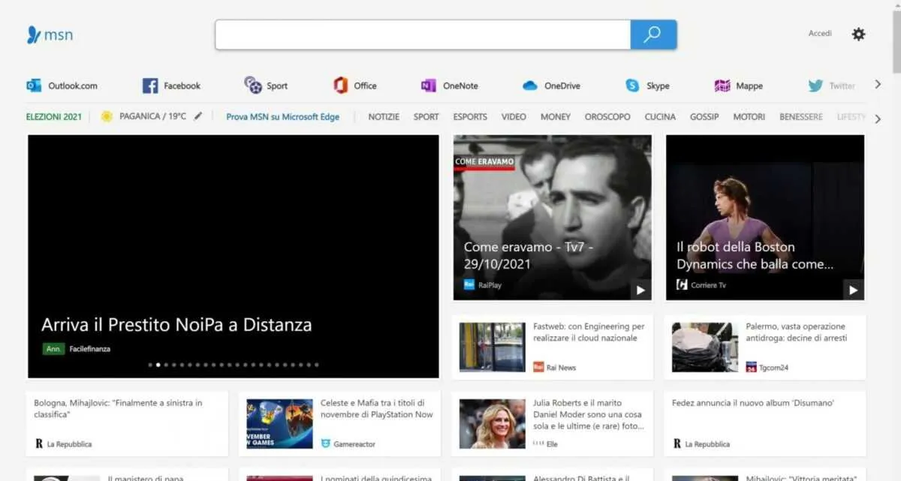Open the Sport shortcut icon

(253, 86)
